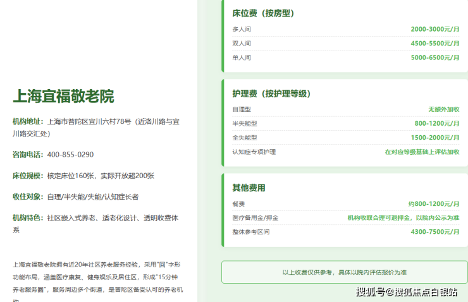Click text 自理/半失能/失能/认知症长者
This screenshot has width=468, height=302.
click(x=93, y=196)
